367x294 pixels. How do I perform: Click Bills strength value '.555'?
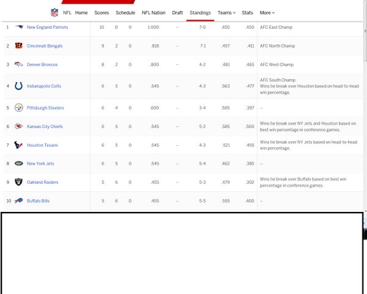pyautogui.click(x=225, y=201)
